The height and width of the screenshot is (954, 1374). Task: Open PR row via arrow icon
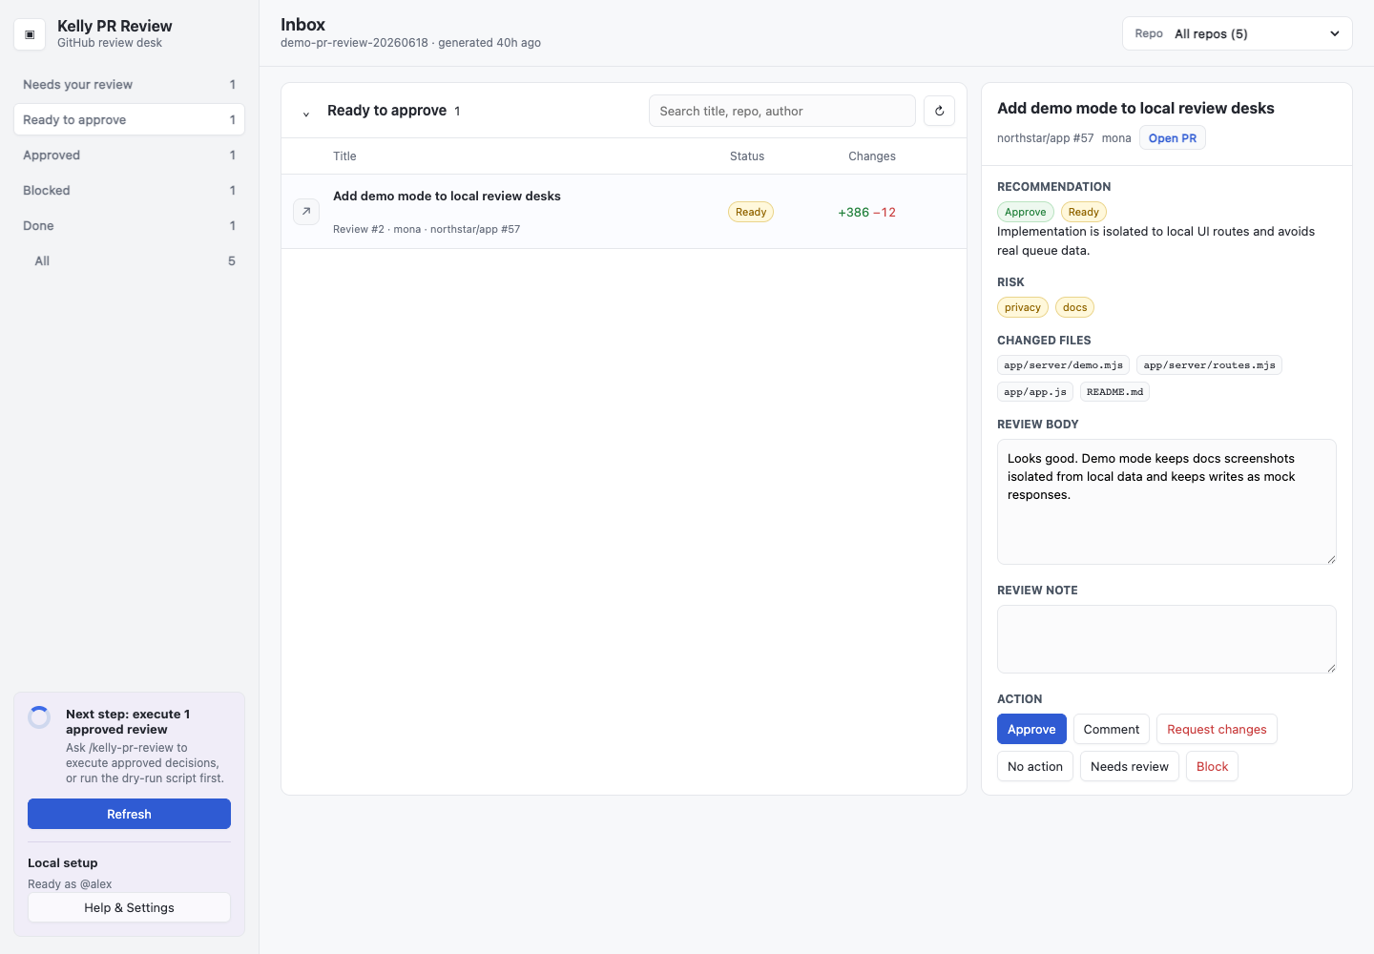[306, 212]
